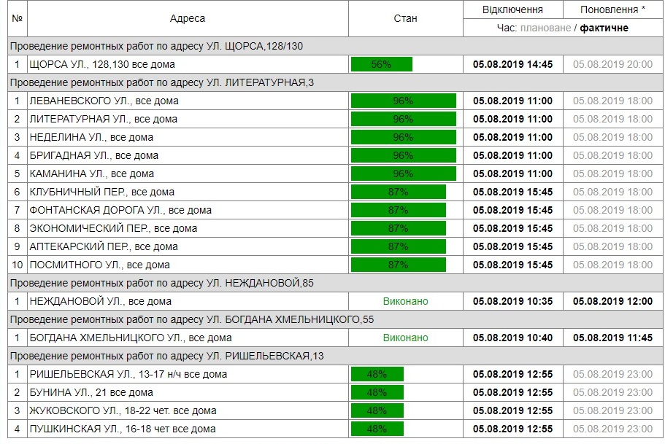Click 'Виконано' status for БОГДАНА ХМЕЛЬНИЦКОГО УЛ.
Image resolution: width=665 pixels, height=444 pixels.
[405, 338]
